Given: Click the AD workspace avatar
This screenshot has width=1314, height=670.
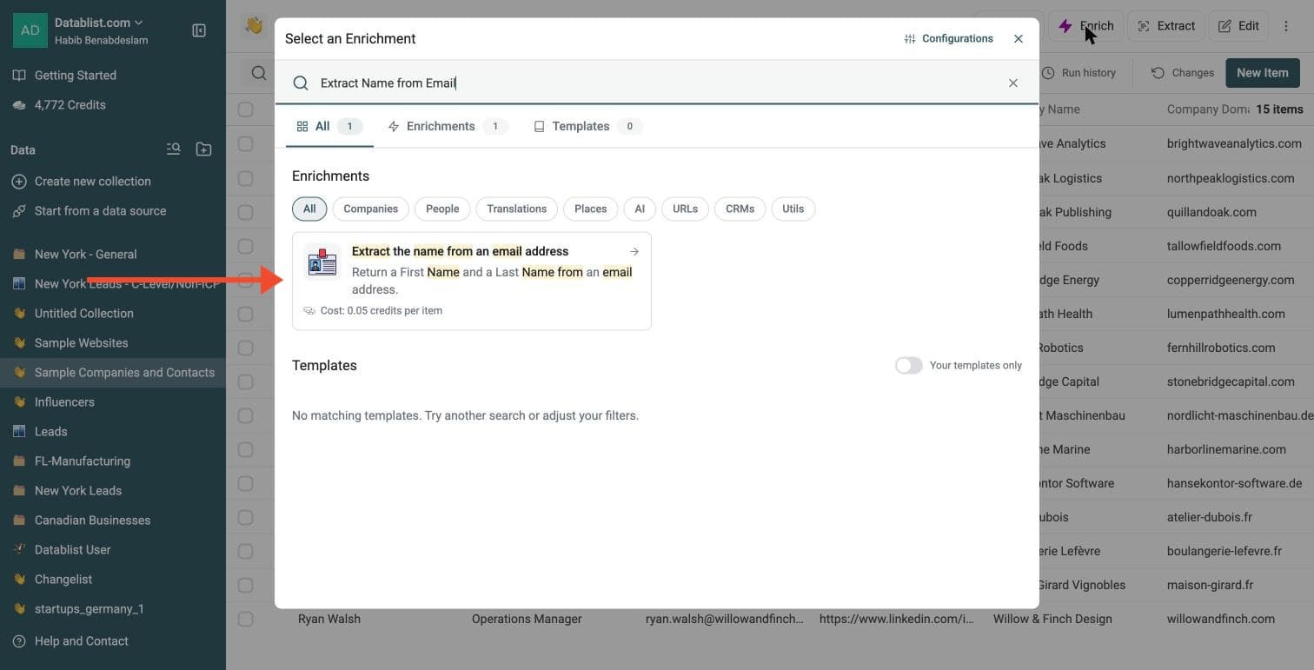Looking at the screenshot, I should coord(30,30).
